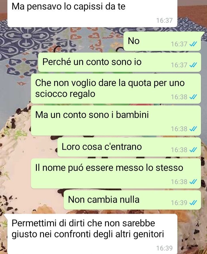Tap the blue ticks on 'sciocco regalo' message
This screenshot has width=207, height=254.
pyautogui.click(x=193, y=97)
